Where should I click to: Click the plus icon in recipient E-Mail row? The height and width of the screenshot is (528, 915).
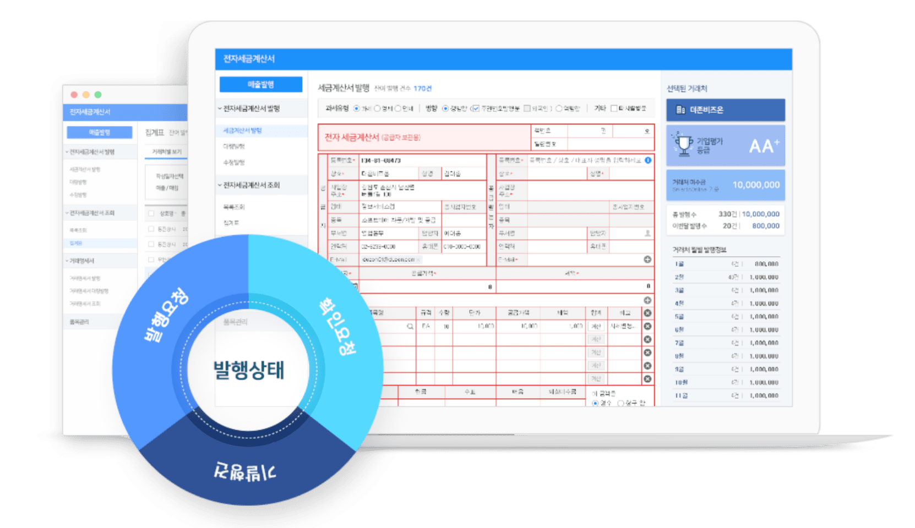[647, 259]
